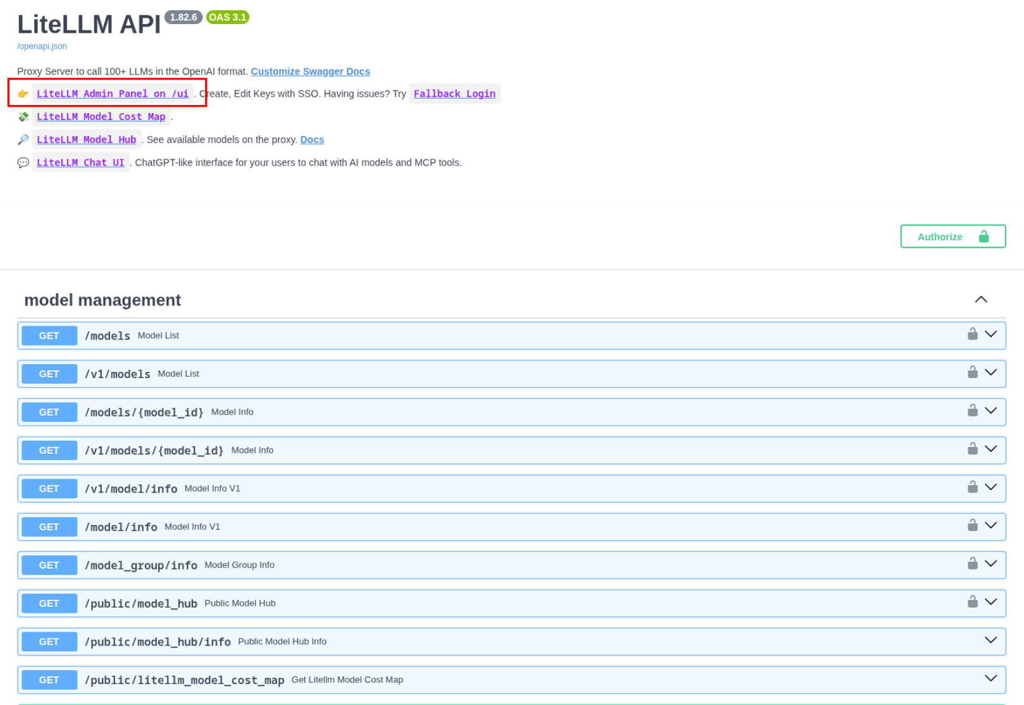Expand the /models endpoint using its chevron

991,334
